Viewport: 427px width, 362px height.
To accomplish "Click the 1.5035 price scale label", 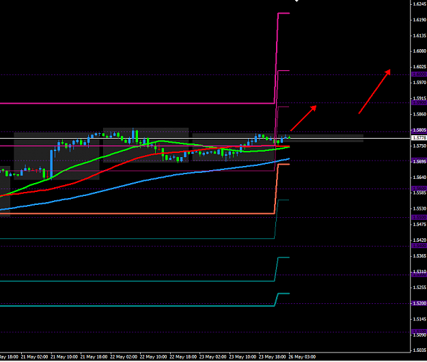I will point(419,350).
